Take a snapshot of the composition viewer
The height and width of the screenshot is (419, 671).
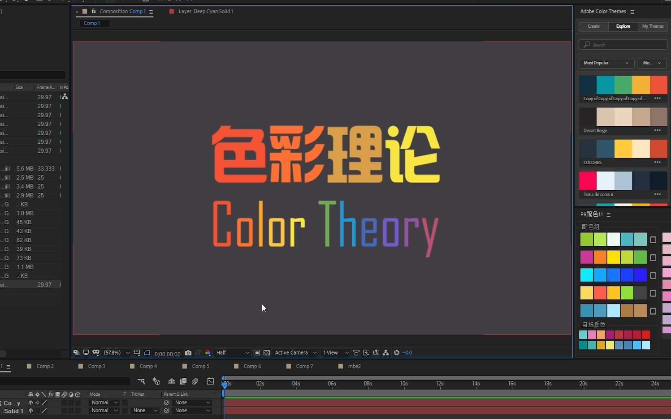[188, 353]
